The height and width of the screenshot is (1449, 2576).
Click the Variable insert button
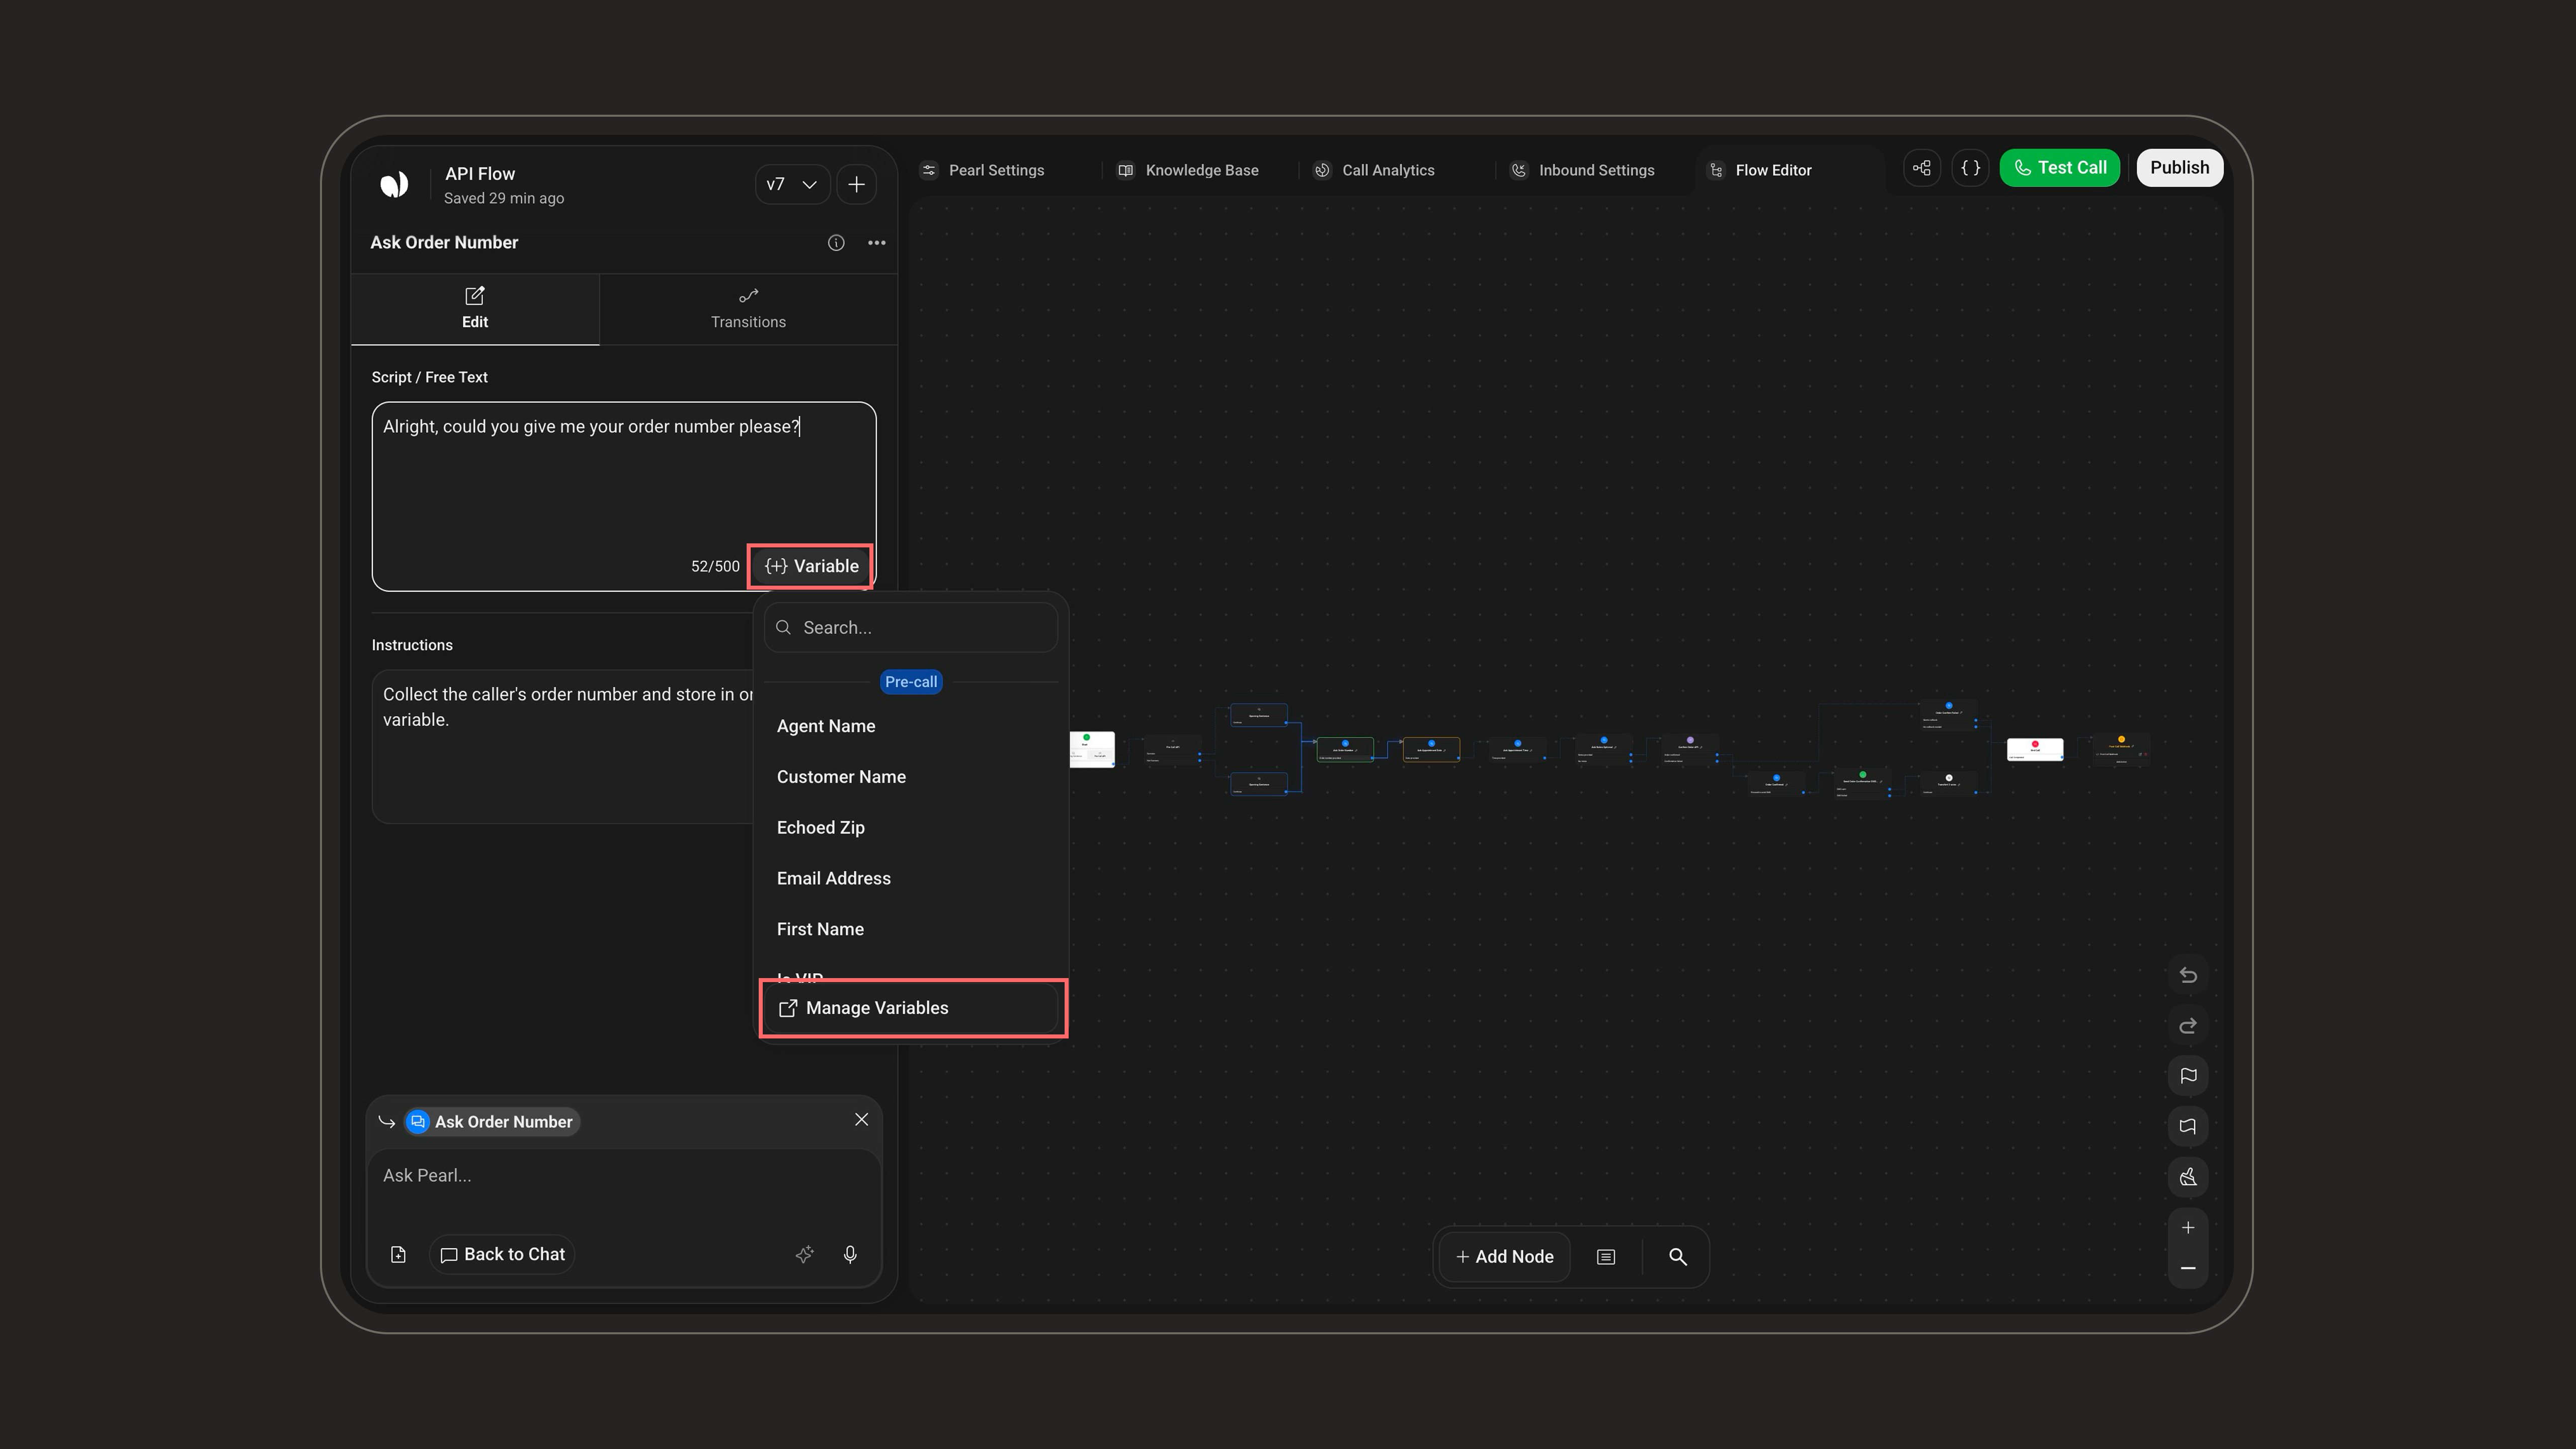(x=811, y=566)
